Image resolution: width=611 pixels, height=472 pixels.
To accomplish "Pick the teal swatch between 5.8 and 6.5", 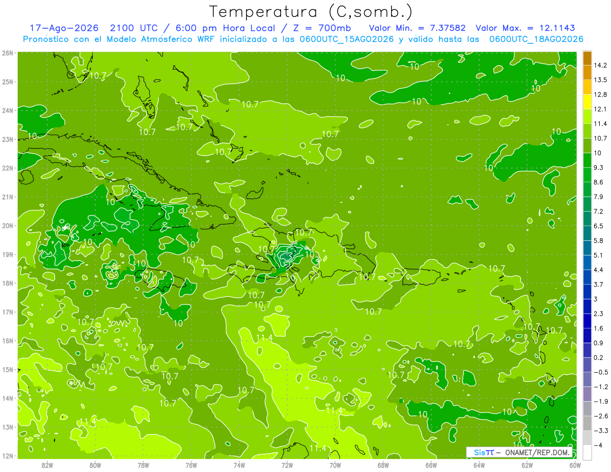I will pos(587,233).
